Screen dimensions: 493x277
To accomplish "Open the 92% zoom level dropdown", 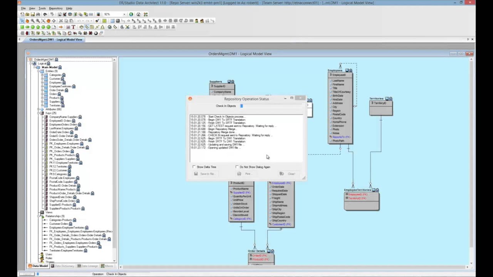I will (124, 14).
